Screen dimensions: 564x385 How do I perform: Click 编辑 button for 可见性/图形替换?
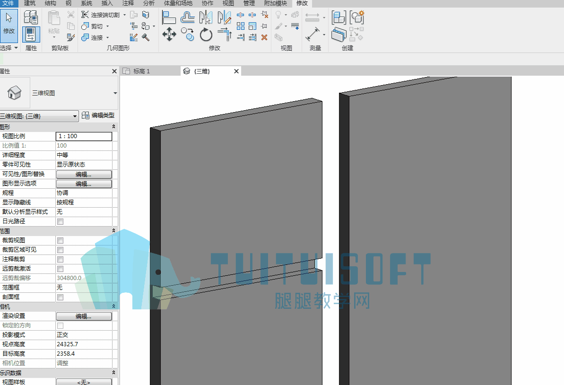click(84, 174)
